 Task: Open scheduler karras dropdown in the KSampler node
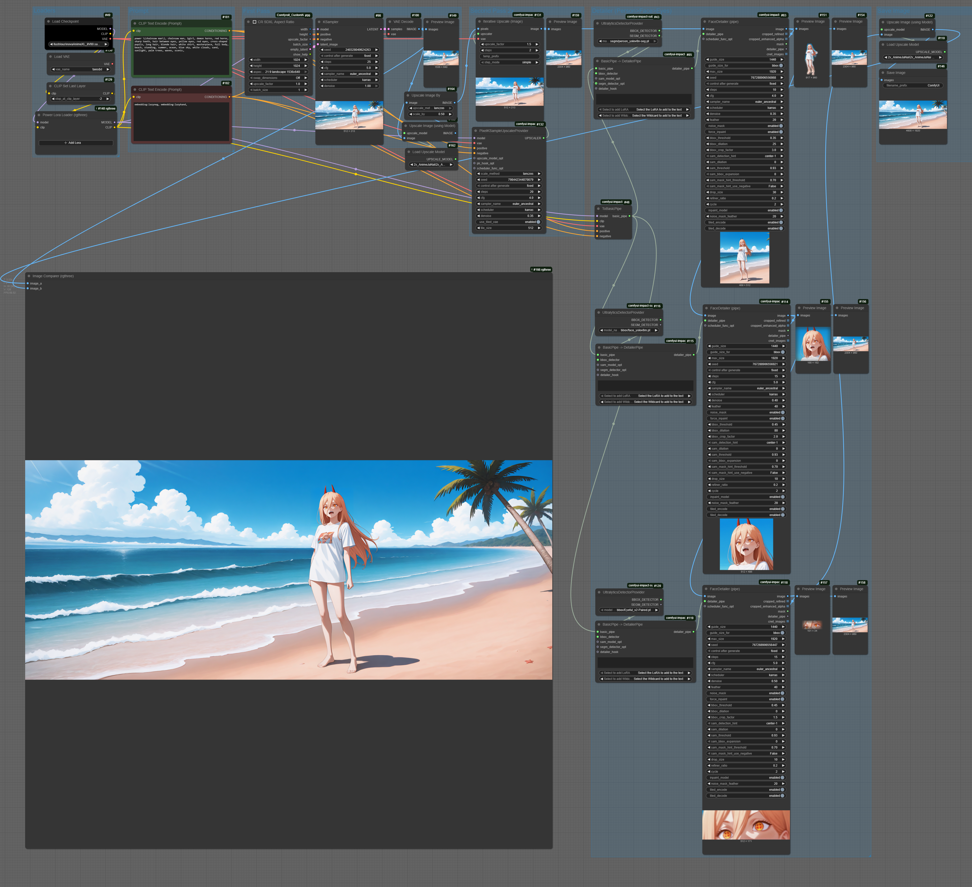point(349,80)
